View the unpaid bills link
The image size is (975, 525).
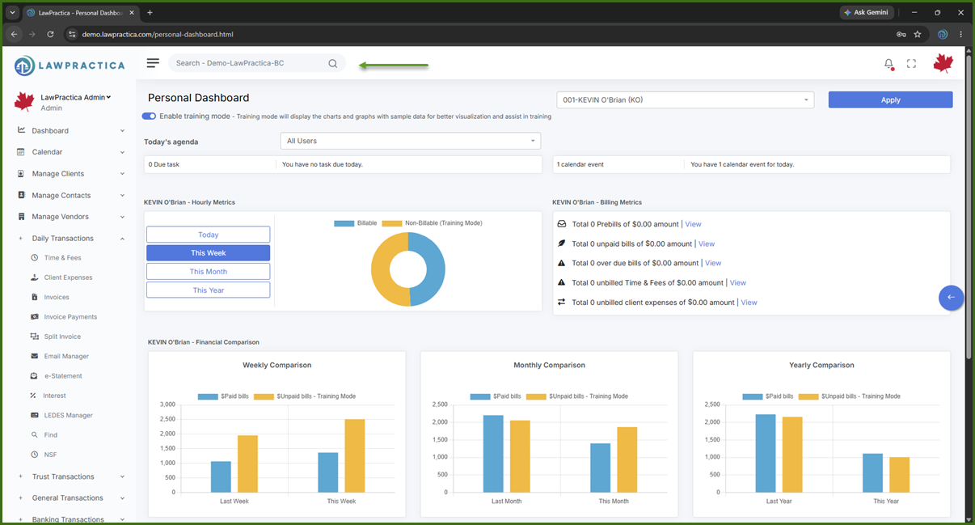pos(707,243)
